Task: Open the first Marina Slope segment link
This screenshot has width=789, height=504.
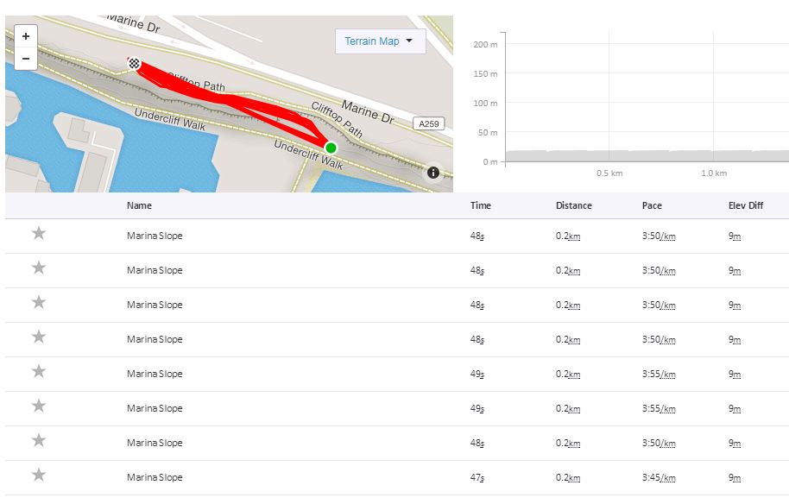Action: [x=155, y=236]
